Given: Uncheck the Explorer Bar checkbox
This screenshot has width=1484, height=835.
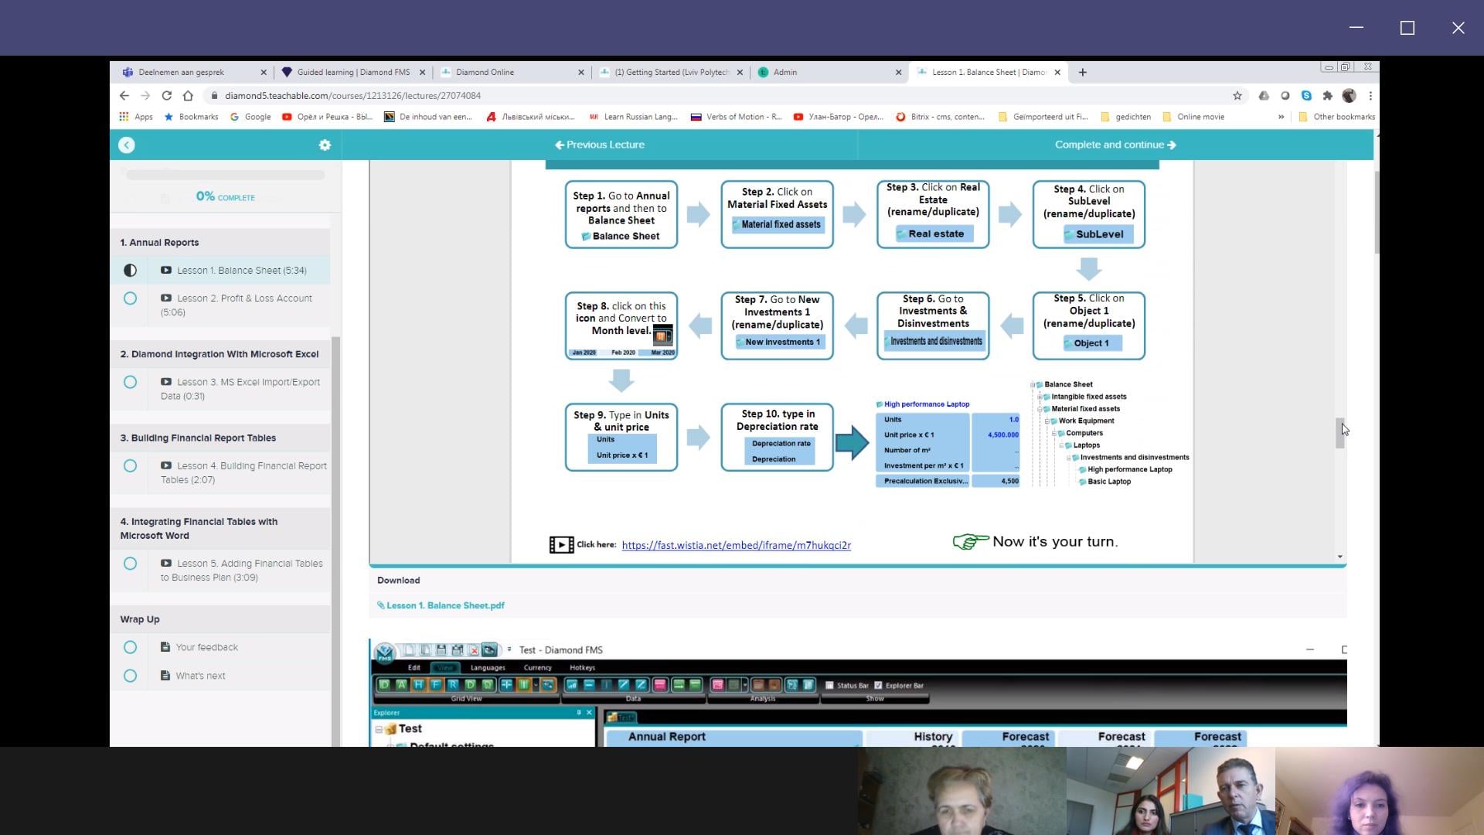Looking at the screenshot, I should point(878,685).
